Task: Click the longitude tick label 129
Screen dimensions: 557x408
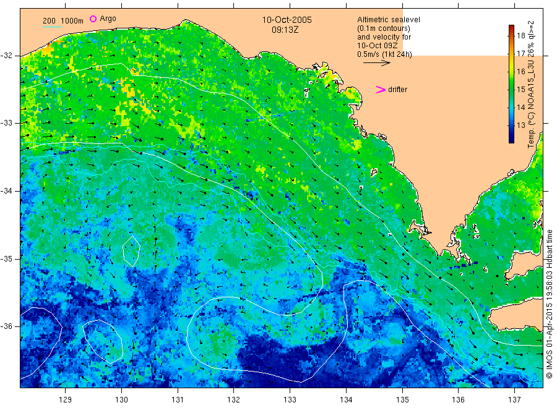Action: (66, 400)
